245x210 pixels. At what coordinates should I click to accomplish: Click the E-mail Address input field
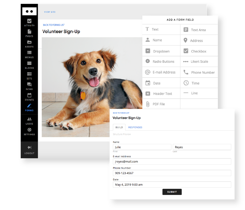(x=172, y=162)
